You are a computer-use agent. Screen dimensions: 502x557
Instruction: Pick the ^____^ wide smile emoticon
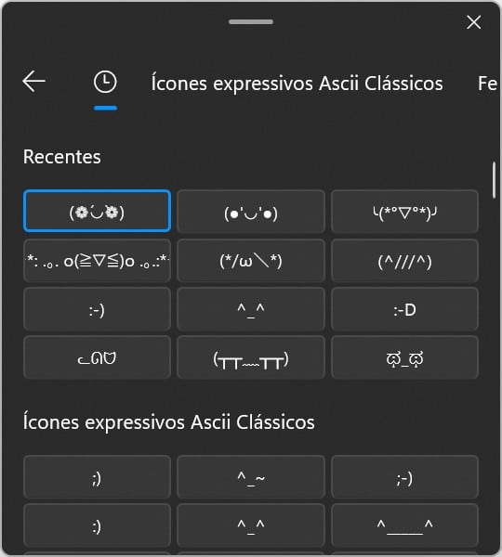[x=404, y=525]
